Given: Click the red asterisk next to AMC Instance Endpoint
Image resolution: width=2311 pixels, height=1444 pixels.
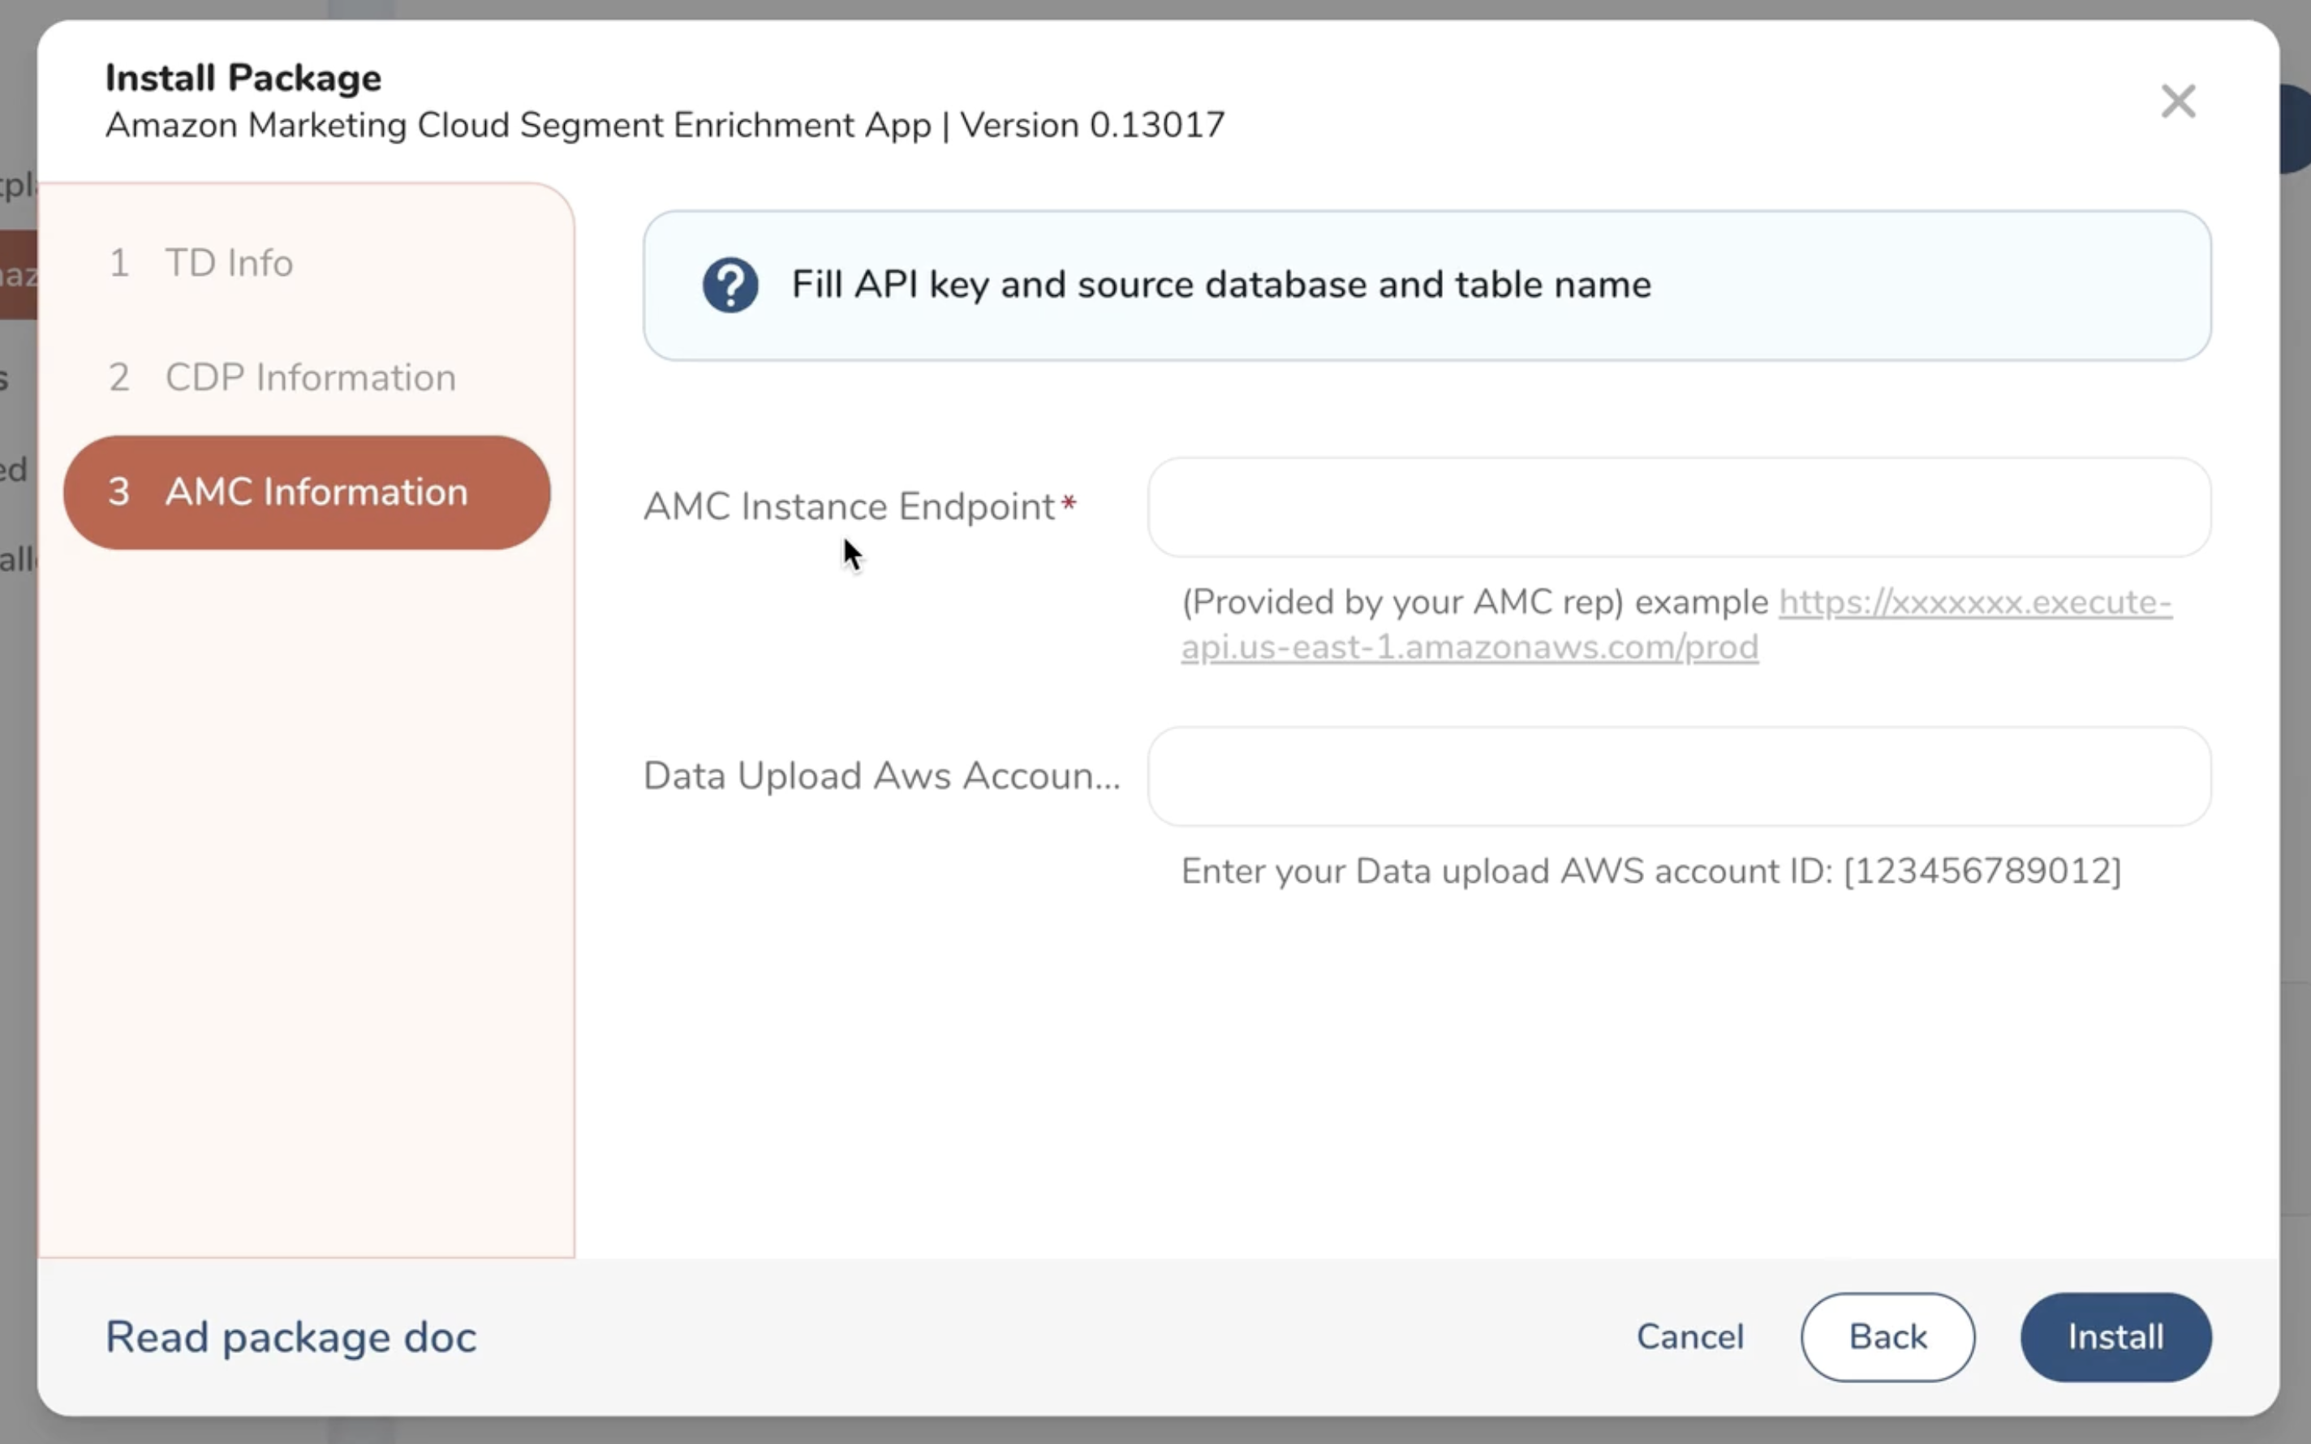Looking at the screenshot, I should point(1069,501).
